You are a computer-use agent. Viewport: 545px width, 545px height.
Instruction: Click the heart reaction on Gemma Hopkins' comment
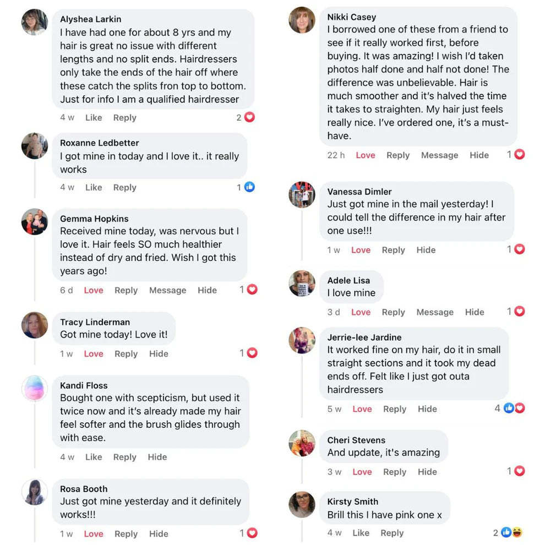(252, 290)
